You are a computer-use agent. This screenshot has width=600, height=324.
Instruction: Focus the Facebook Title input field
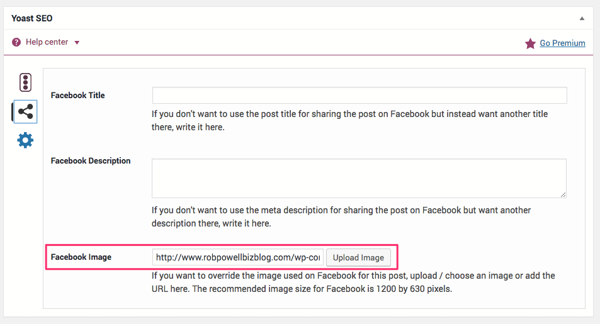click(x=359, y=95)
